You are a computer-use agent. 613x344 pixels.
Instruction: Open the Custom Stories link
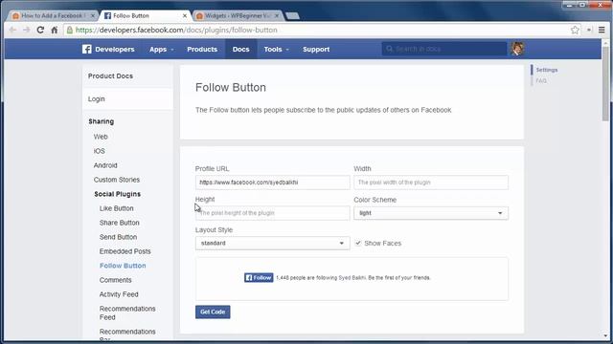point(117,180)
